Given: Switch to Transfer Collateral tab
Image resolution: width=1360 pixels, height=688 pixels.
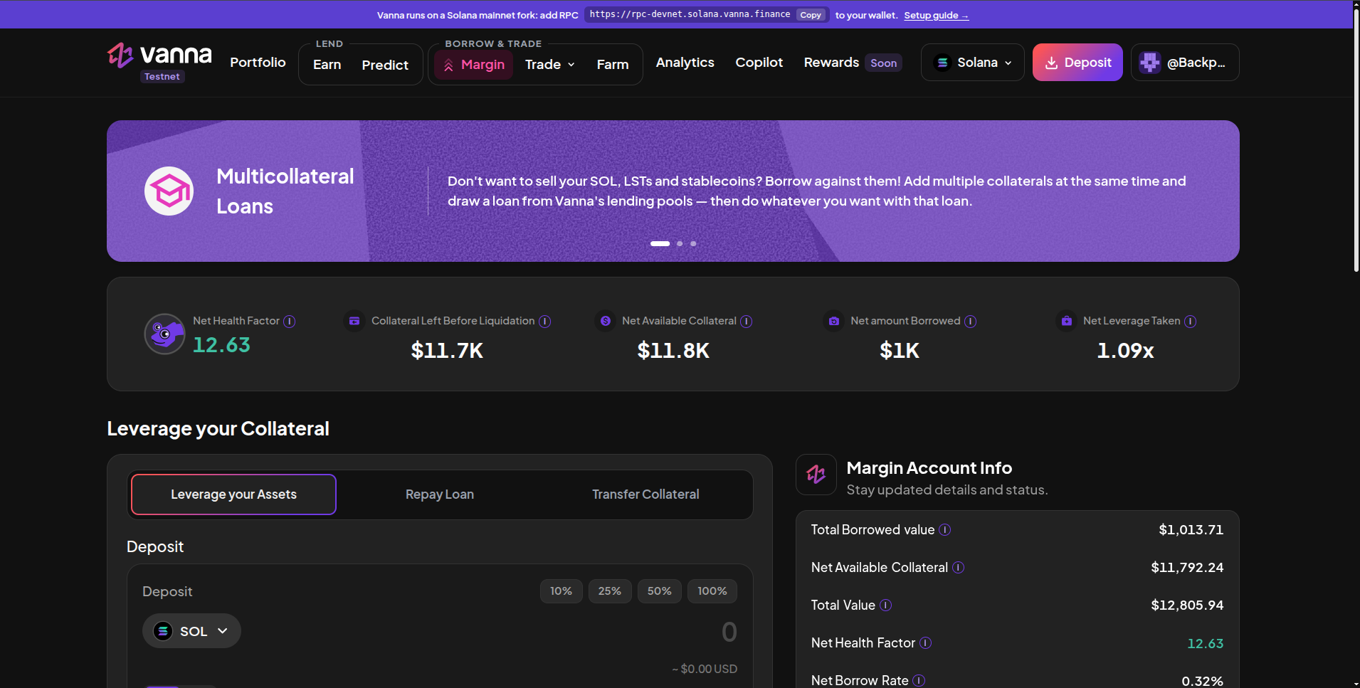Looking at the screenshot, I should (x=645, y=494).
